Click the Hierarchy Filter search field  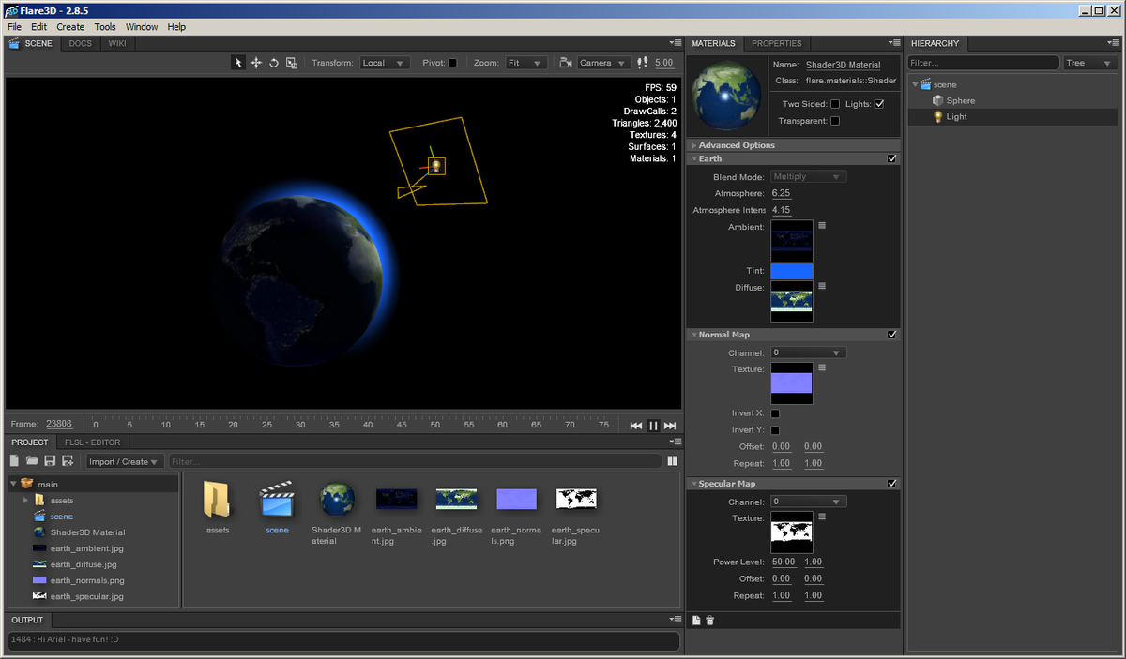(x=982, y=63)
